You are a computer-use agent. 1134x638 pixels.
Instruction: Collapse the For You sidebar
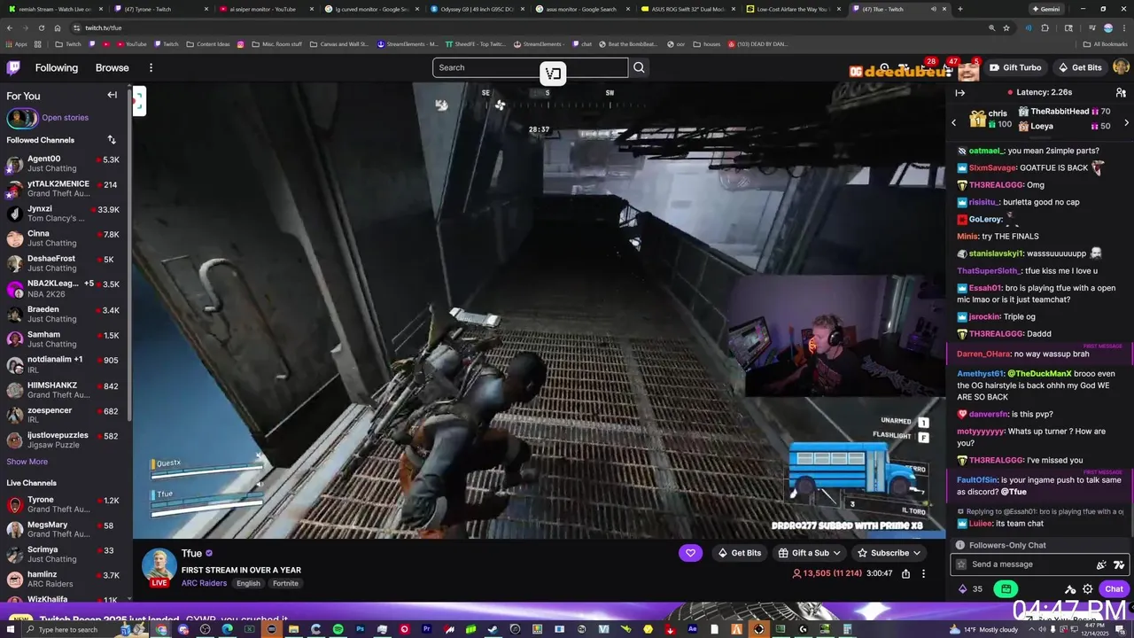tap(113, 95)
